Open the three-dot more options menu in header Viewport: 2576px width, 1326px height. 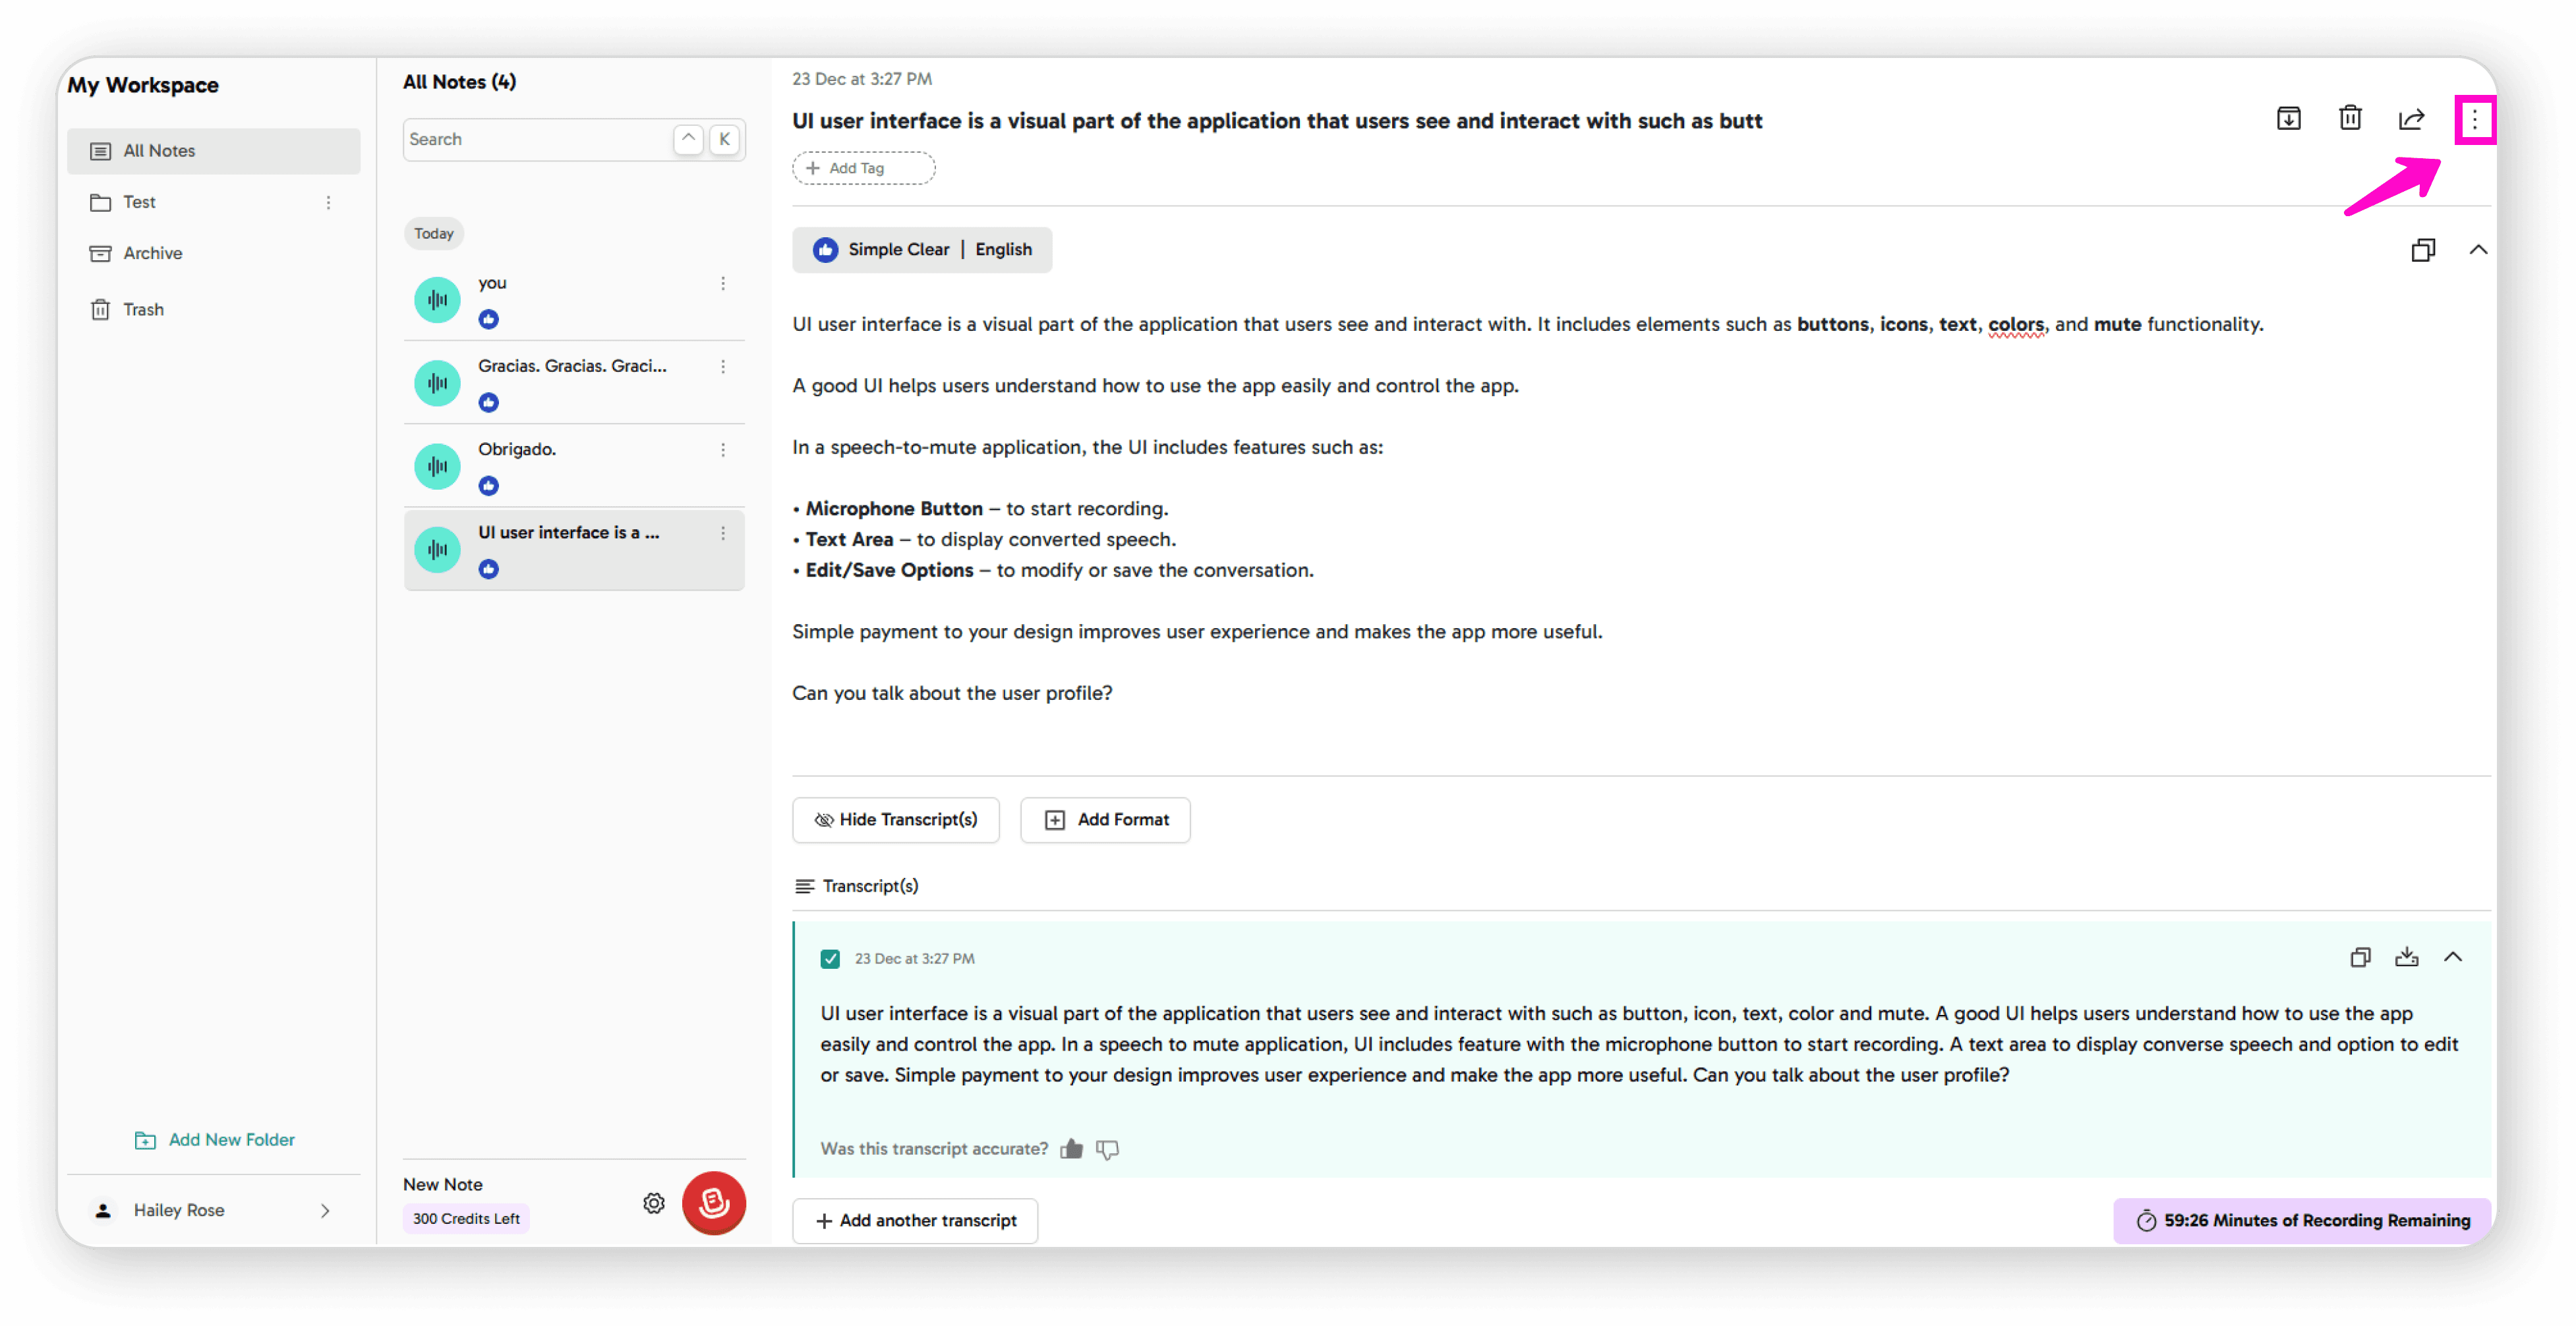coord(2474,120)
